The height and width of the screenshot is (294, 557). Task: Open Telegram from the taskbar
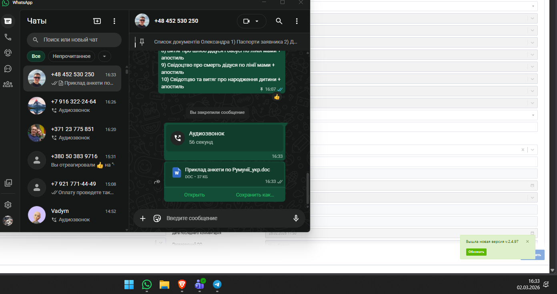click(217, 284)
